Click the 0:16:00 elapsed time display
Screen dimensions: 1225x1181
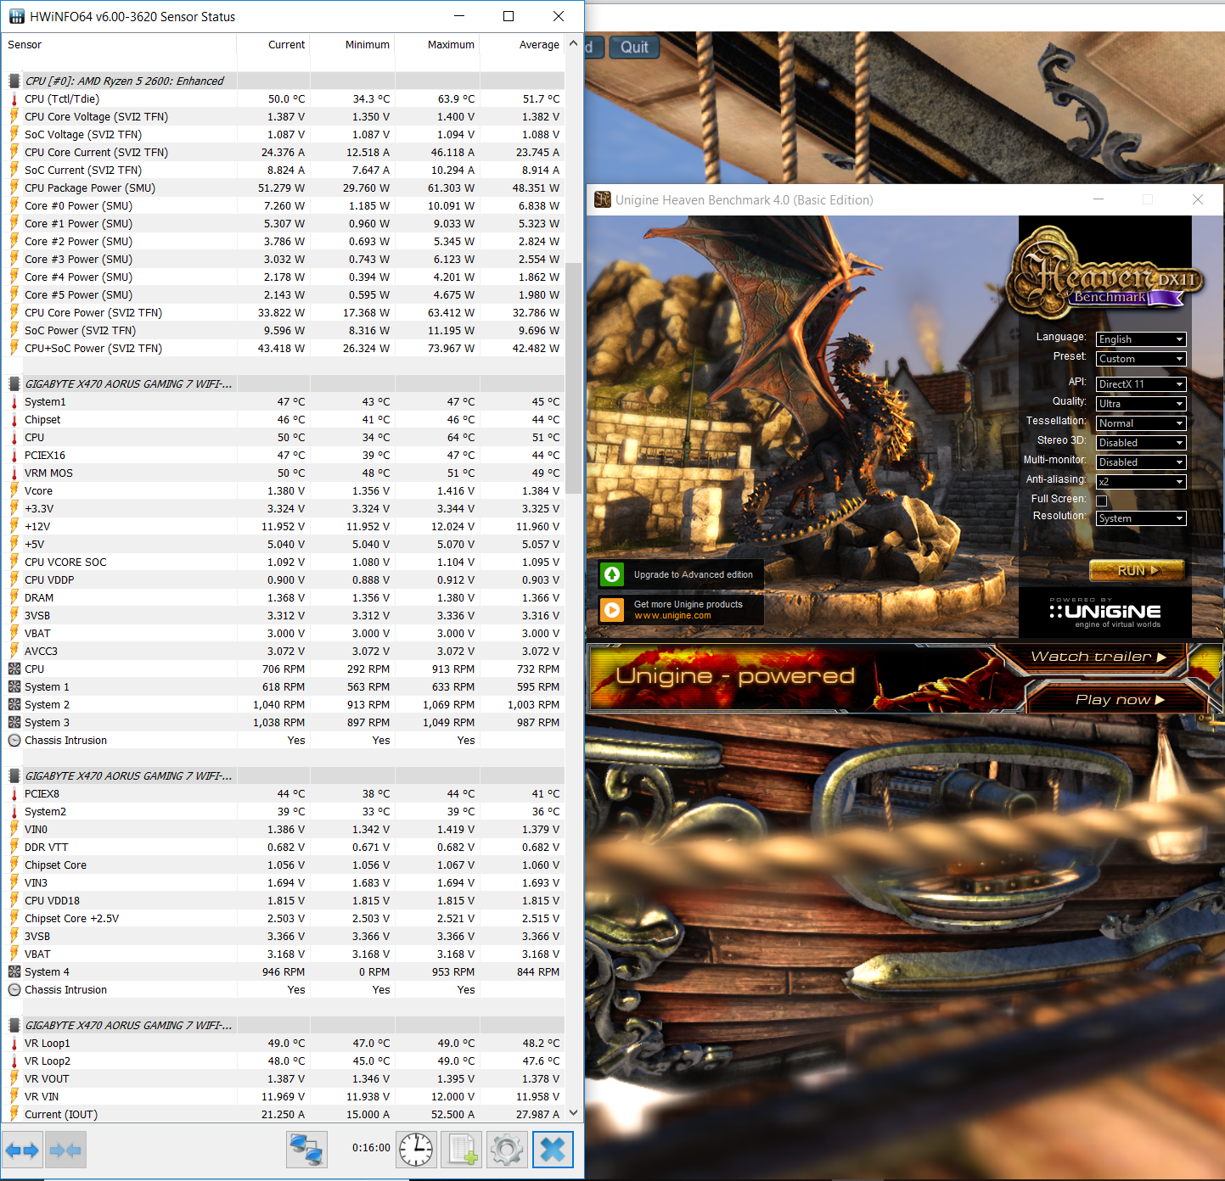(371, 1148)
